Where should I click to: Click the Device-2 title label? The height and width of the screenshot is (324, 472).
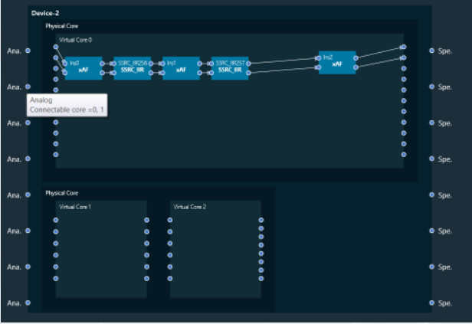[45, 13]
